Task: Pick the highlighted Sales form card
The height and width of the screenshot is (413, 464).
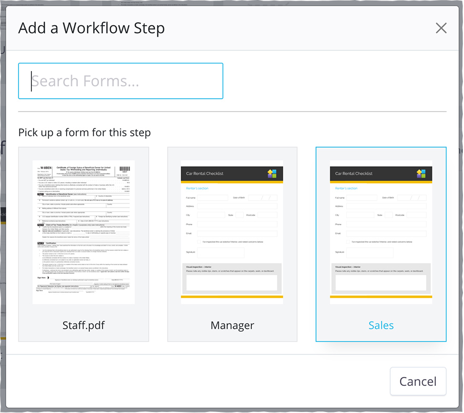Action: (x=381, y=233)
